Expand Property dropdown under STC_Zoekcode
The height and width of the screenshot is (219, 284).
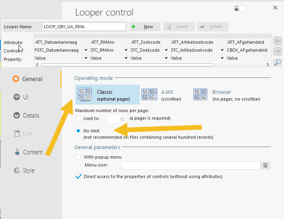166,58
